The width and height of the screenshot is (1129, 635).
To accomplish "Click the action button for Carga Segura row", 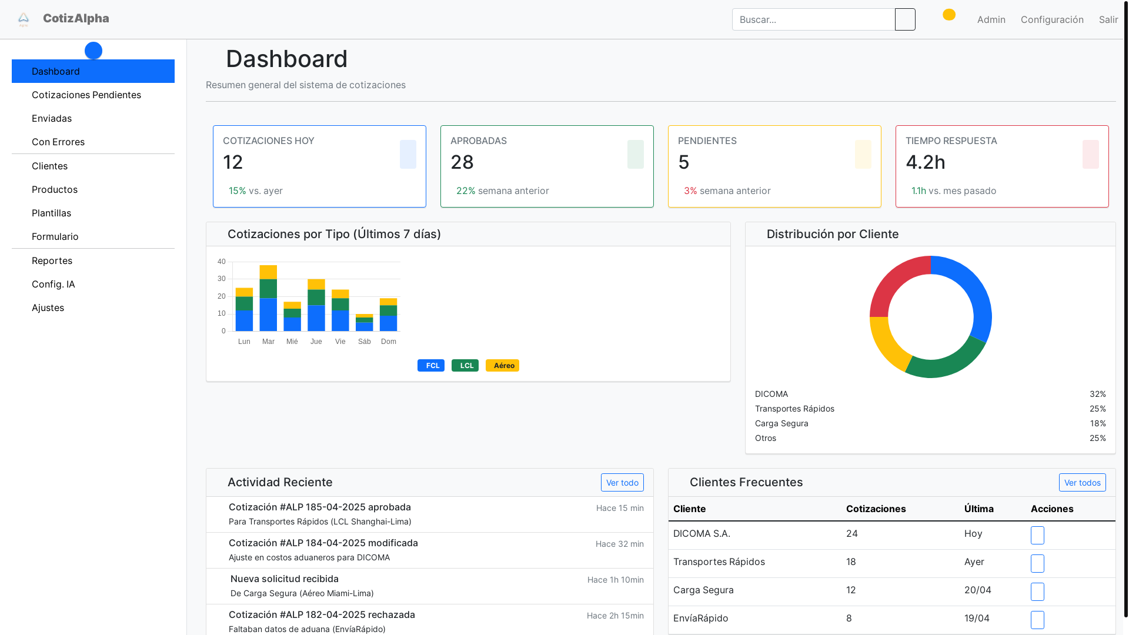I will (1037, 591).
